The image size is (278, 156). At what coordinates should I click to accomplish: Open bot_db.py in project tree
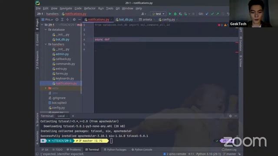[62, 39]
